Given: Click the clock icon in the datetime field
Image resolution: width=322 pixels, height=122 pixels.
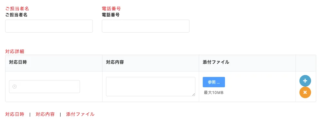Looking at the screenshot, I should [15, 87].
